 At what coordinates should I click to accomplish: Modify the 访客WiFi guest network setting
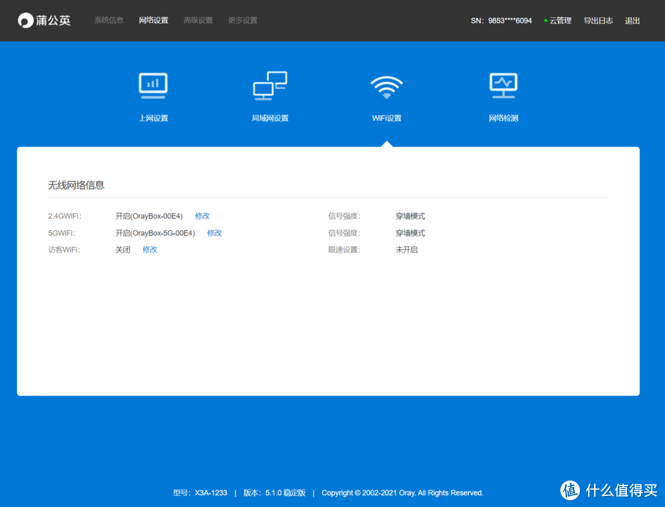(x=150, y=249)
